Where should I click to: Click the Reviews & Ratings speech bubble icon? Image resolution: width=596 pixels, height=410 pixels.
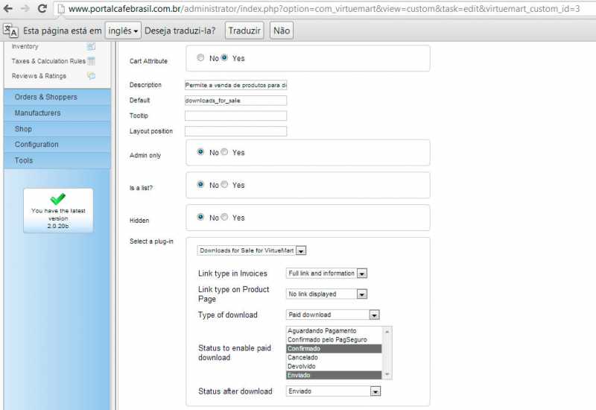[91, 76]
